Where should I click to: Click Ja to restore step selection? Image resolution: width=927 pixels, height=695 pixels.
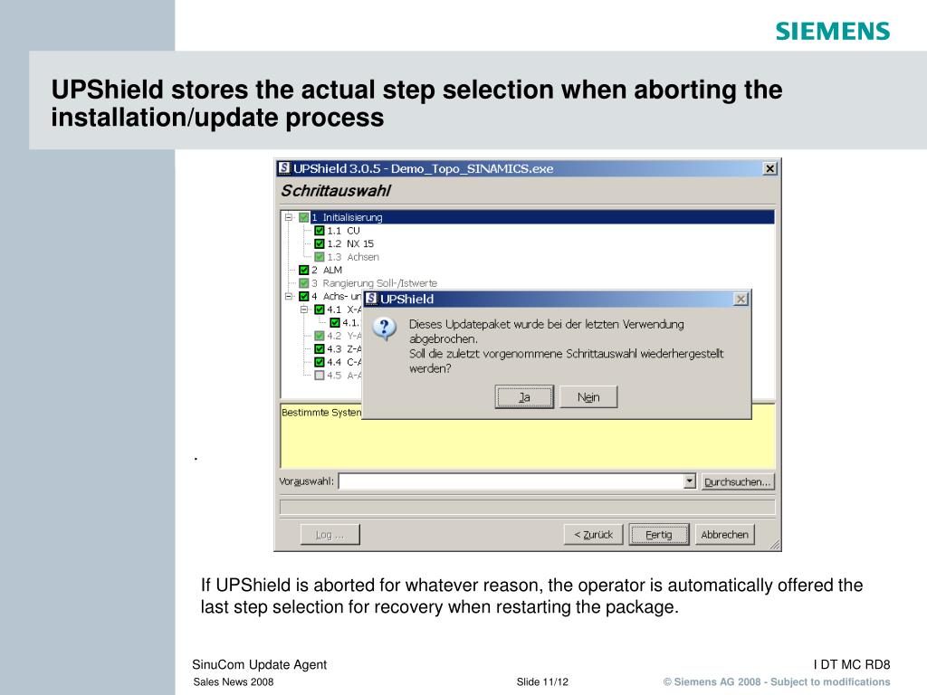coord(524,397)
